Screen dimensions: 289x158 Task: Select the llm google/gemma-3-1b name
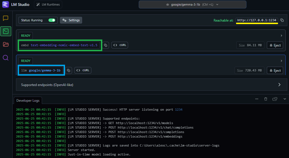point(41,70)
